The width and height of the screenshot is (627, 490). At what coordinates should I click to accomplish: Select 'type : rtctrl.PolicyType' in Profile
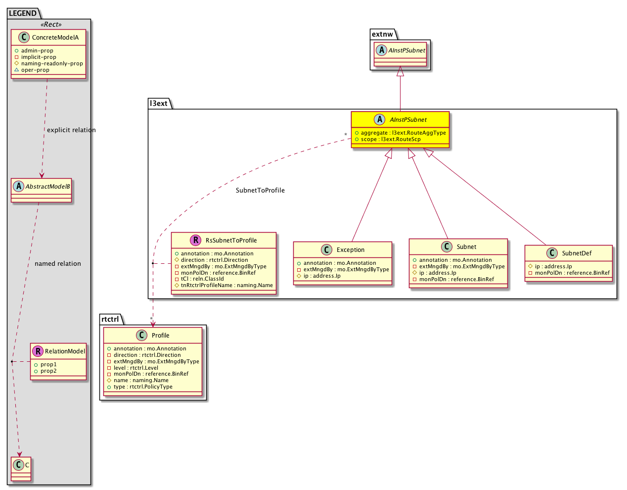click(143, 387)
